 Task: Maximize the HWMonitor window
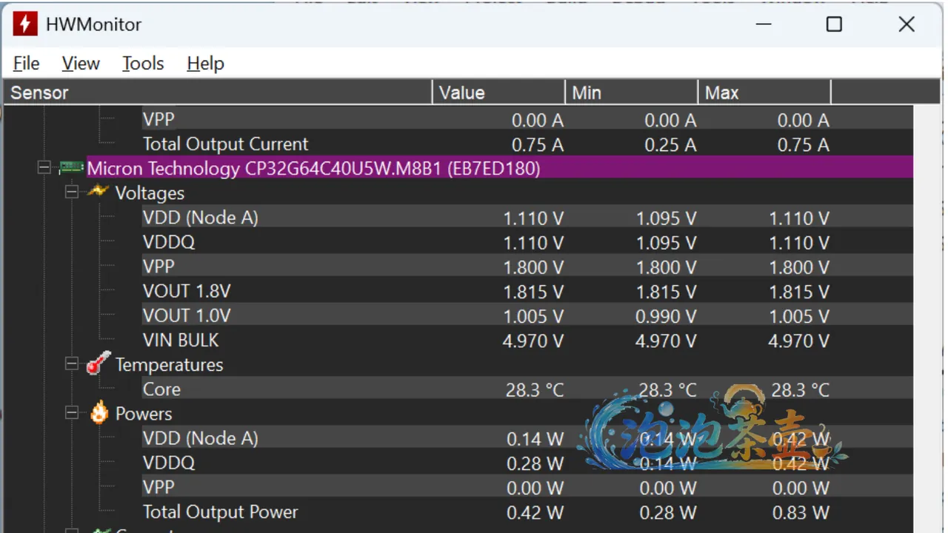[834, 24]
